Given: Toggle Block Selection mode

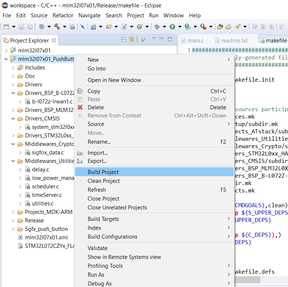Looking at the screenshot, I should [263, 27].
